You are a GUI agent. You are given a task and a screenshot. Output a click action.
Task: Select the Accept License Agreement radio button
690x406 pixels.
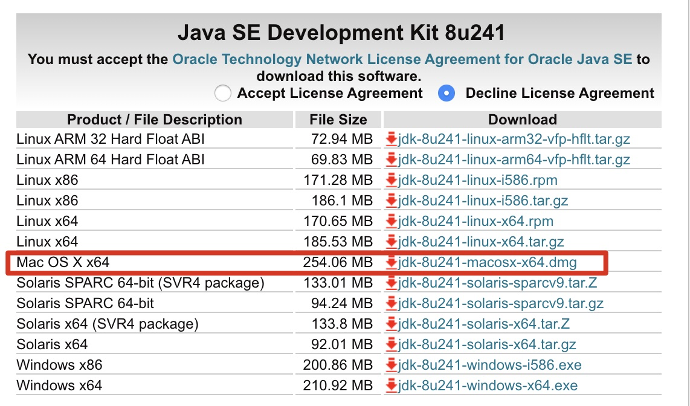tap(223, 93)
